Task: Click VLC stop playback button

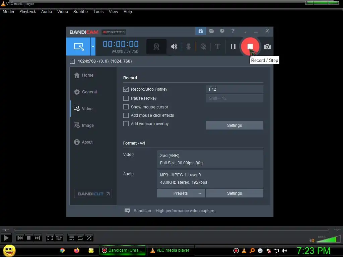Action: 29,238
